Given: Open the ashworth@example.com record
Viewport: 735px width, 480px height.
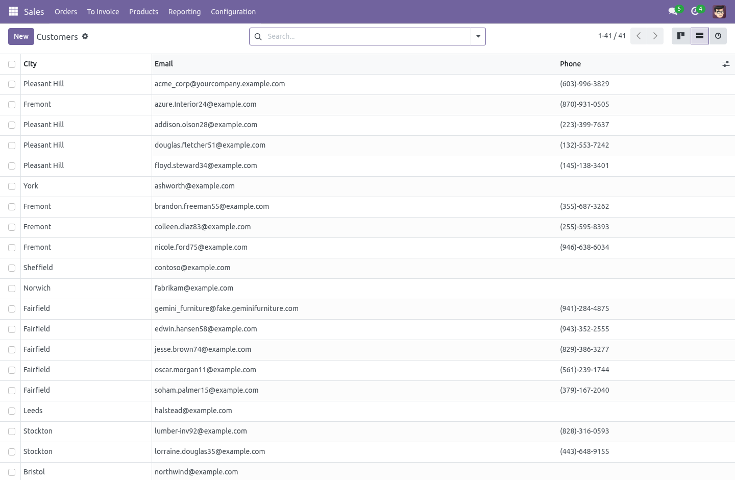Looking at the screenshot, I should point(194,186).
